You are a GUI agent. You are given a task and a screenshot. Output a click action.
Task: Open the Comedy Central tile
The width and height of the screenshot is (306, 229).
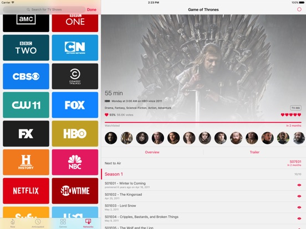(x=75, y=76)
